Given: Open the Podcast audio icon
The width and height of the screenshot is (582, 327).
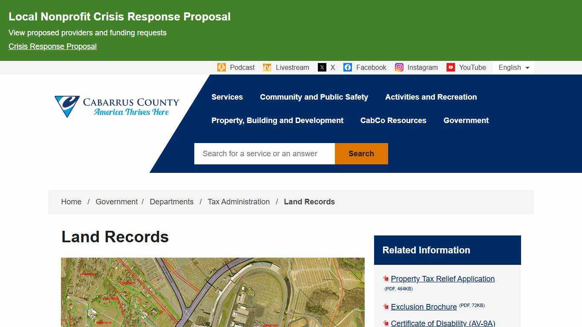Looking at the screenshot, I should [222, 67].
